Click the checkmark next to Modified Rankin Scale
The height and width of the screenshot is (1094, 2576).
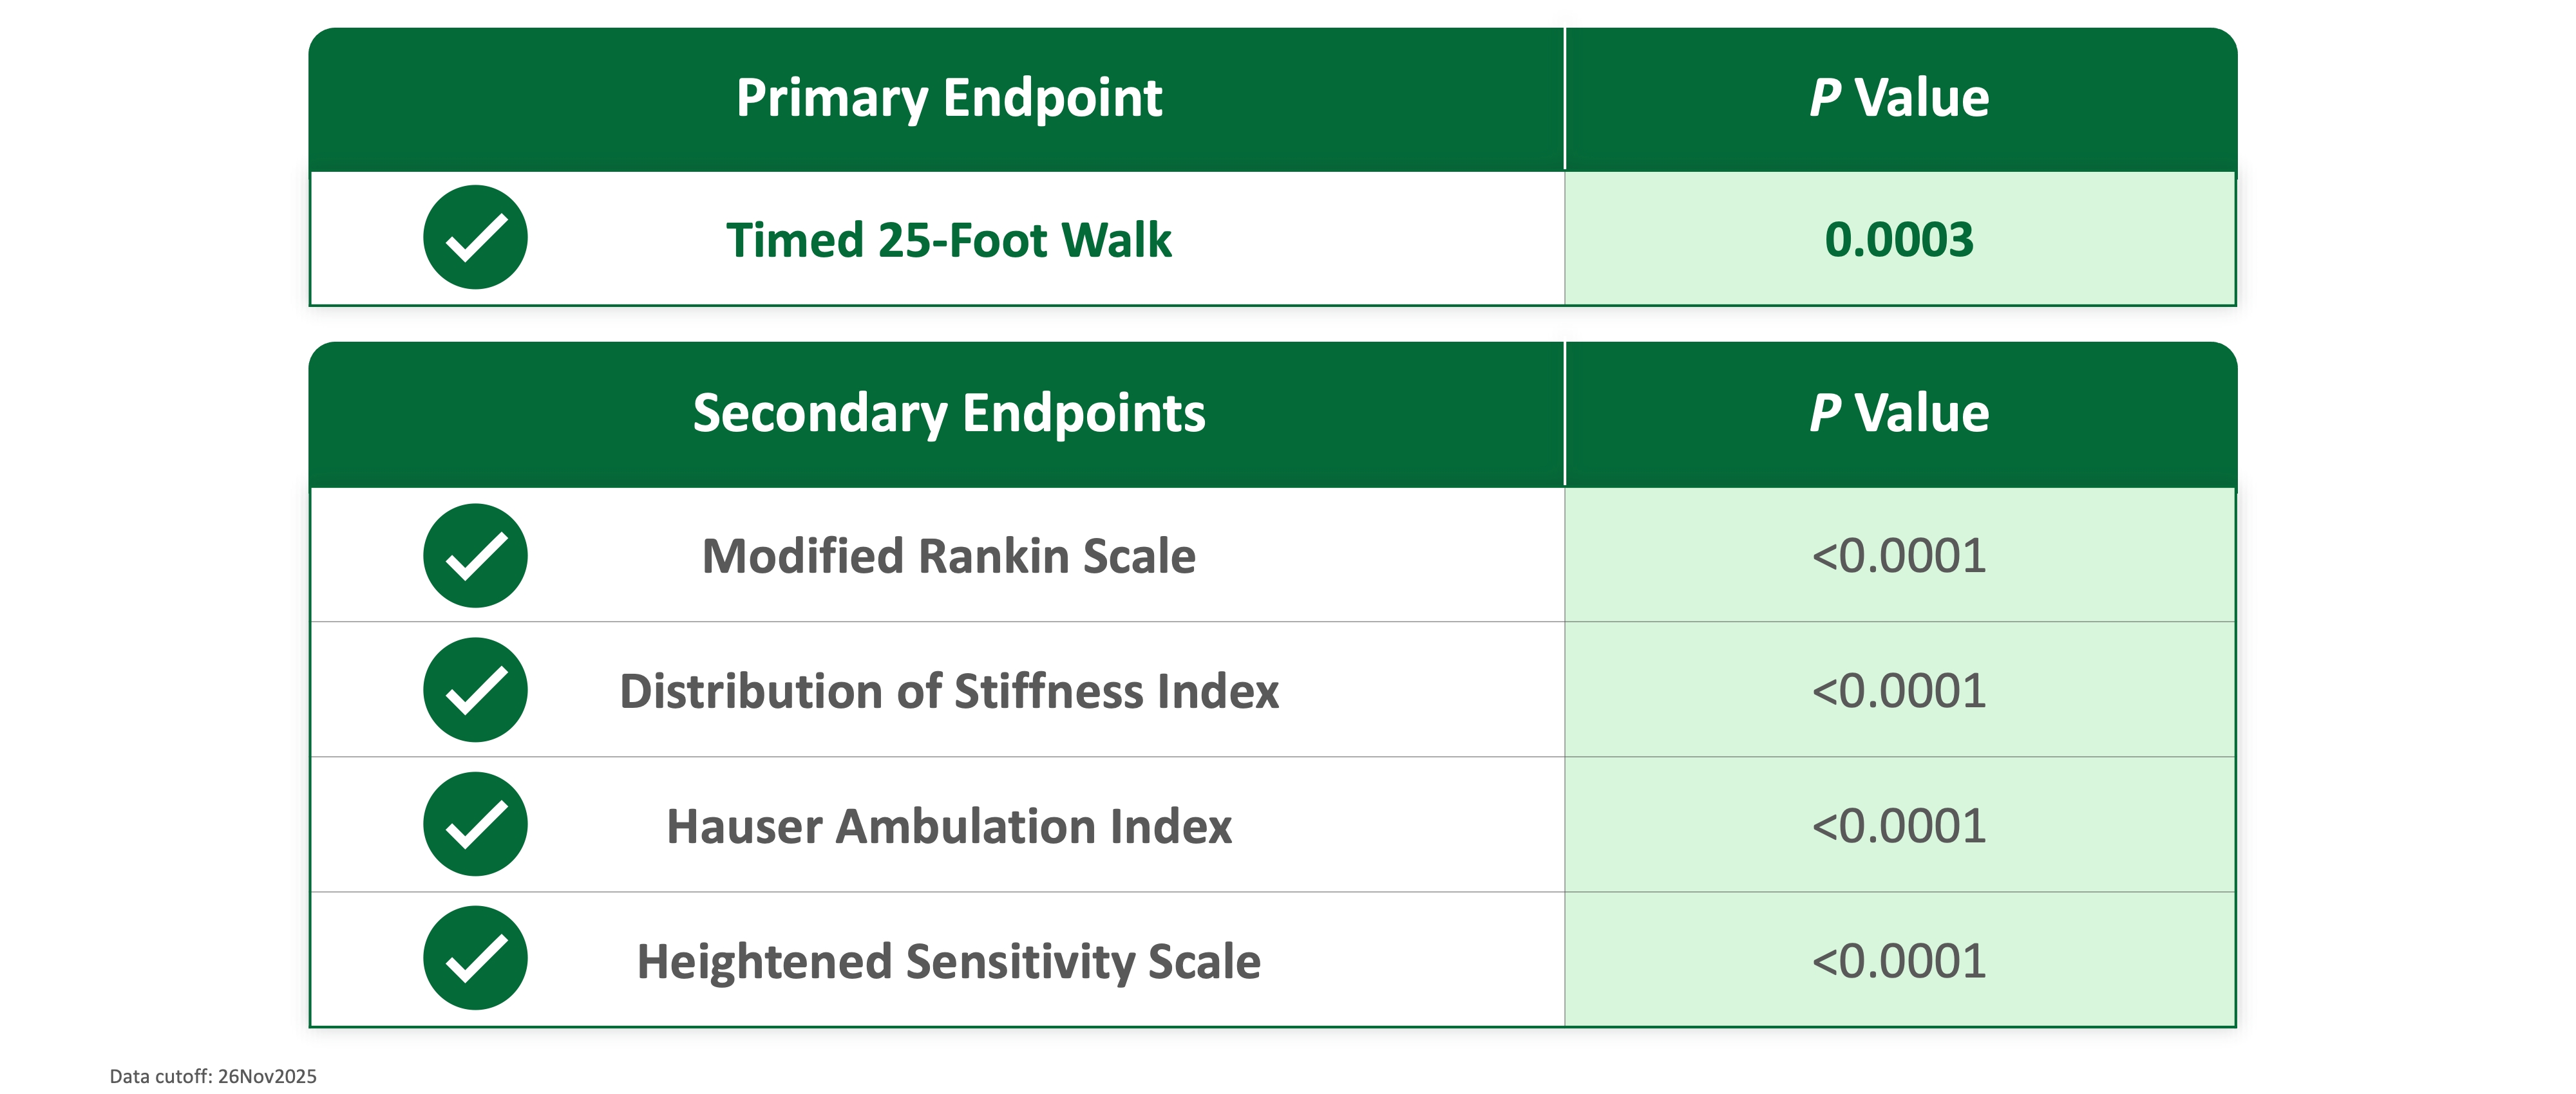coord(475,555)
